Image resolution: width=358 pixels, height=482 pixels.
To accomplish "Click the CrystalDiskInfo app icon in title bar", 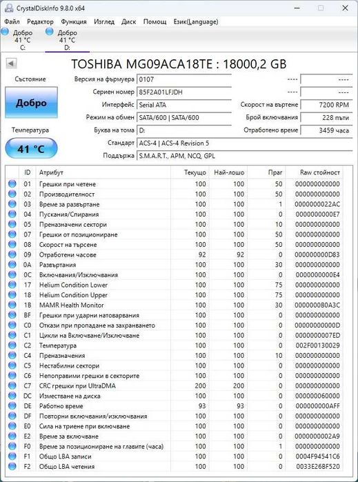I will click(x=9, y=8).
